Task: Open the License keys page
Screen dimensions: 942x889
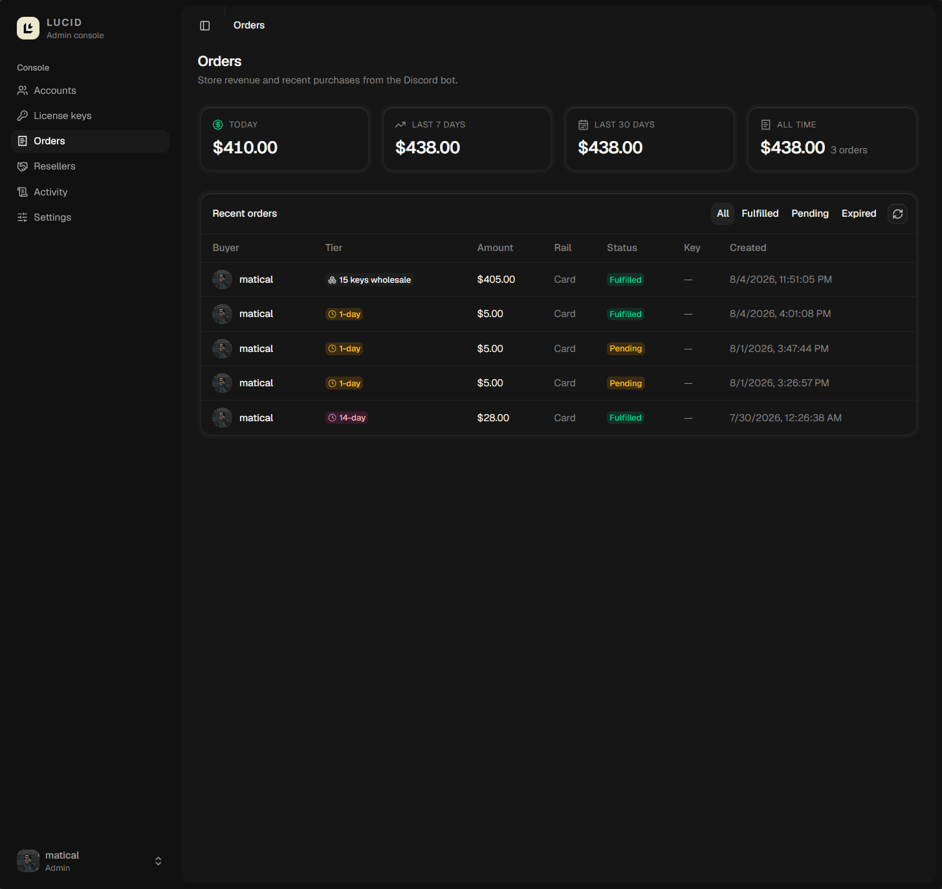Action: [91, 116]
